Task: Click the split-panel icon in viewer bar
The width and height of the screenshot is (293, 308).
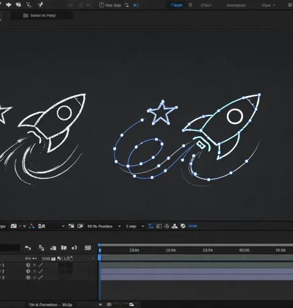Action: click(x=159, y=226)
